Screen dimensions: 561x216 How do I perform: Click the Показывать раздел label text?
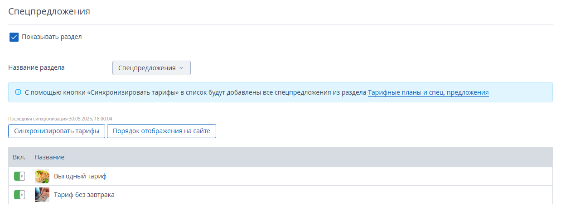coord(52,37)
